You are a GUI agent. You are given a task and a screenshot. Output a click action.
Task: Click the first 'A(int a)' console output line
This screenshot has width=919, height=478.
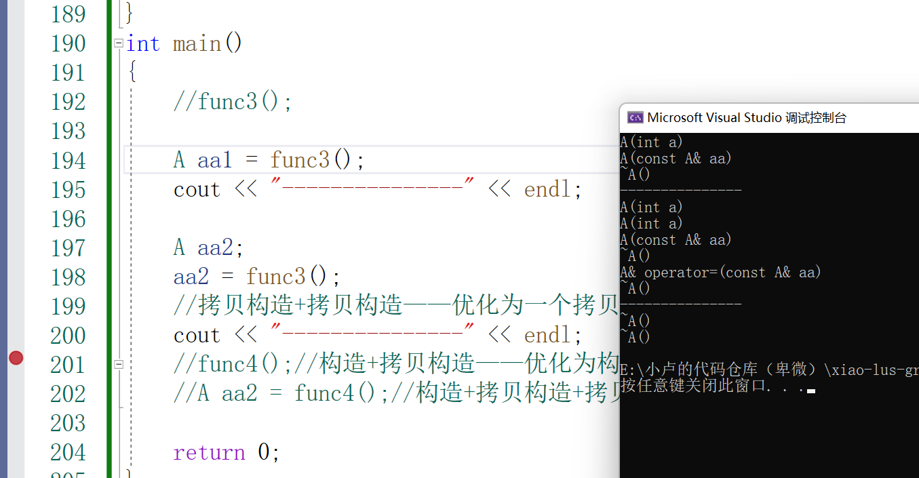(651, 142)
